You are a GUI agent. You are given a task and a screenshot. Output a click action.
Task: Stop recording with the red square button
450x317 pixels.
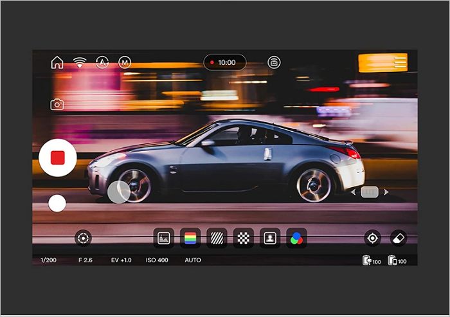[x=58, y=158]
